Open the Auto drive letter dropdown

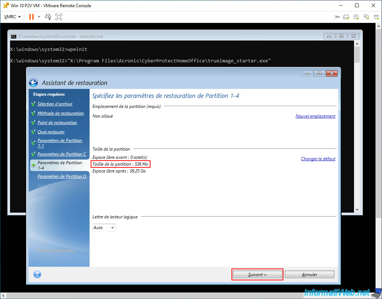[x=104, y=228]
